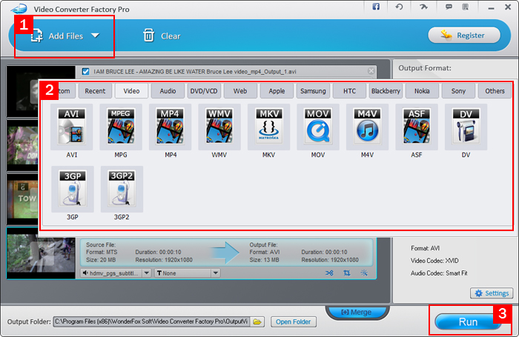Select the purple flowers video thumbnail
519x337 pixels.
[22, 145]
